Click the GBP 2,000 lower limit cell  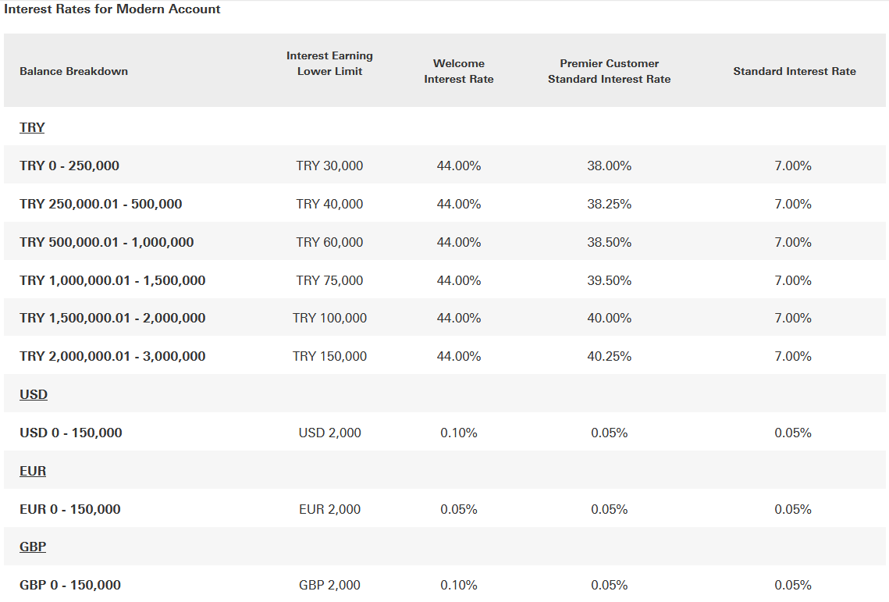tap(329, 585)
